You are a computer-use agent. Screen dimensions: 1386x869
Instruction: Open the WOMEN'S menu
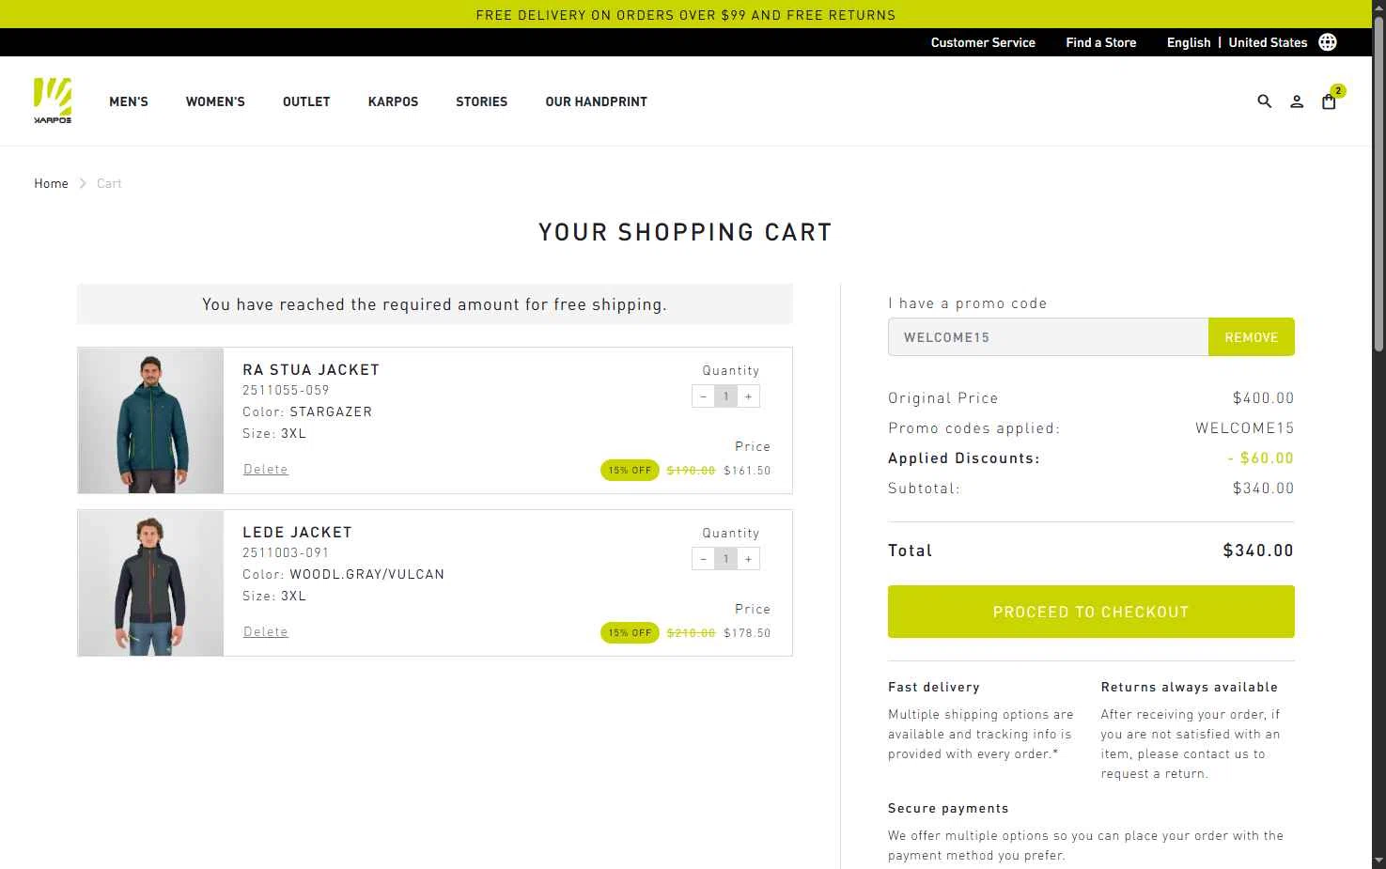(x=215, y=101)
